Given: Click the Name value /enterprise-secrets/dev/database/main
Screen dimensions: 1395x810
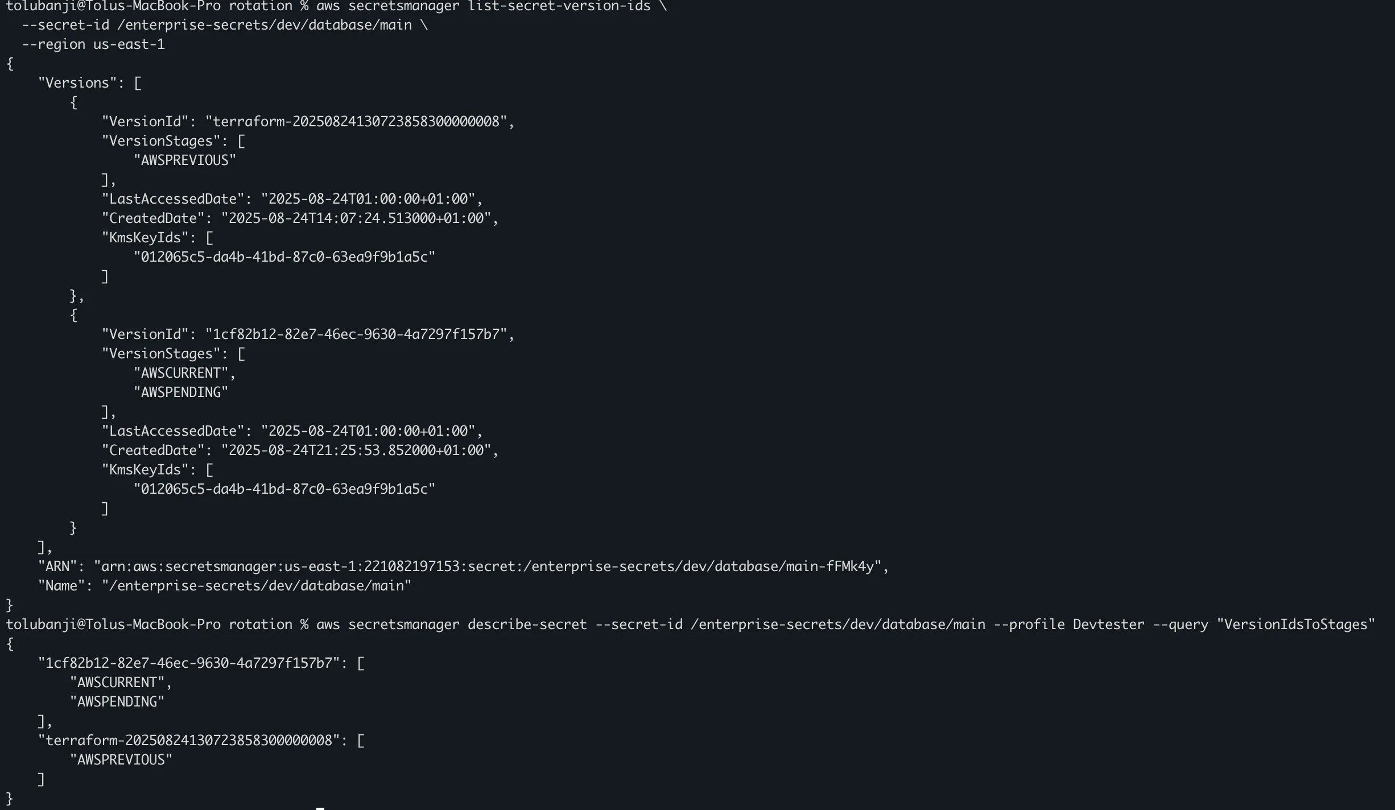Looking at the screenshot, I should (x=257, y=586).
